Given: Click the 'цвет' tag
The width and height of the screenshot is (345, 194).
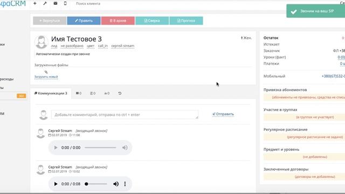Looking at the screenshot, I should (x=91, y=46).
